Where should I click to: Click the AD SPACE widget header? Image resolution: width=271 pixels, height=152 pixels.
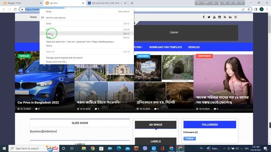coord(155,125)
